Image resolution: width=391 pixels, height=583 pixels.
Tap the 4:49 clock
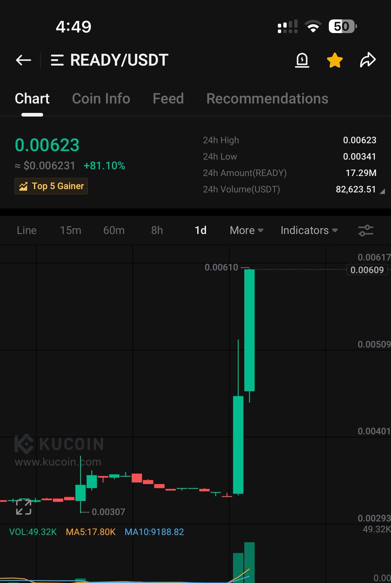tap(73, 27)
